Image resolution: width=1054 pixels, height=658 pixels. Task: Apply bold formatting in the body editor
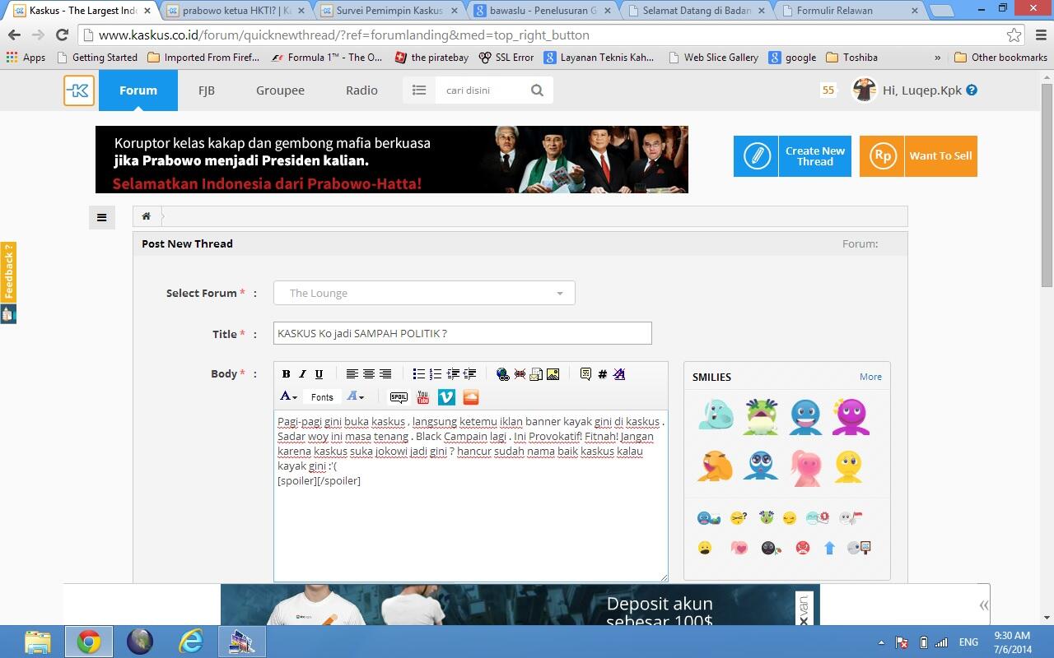pyautogui.click(x=286, y=374)
